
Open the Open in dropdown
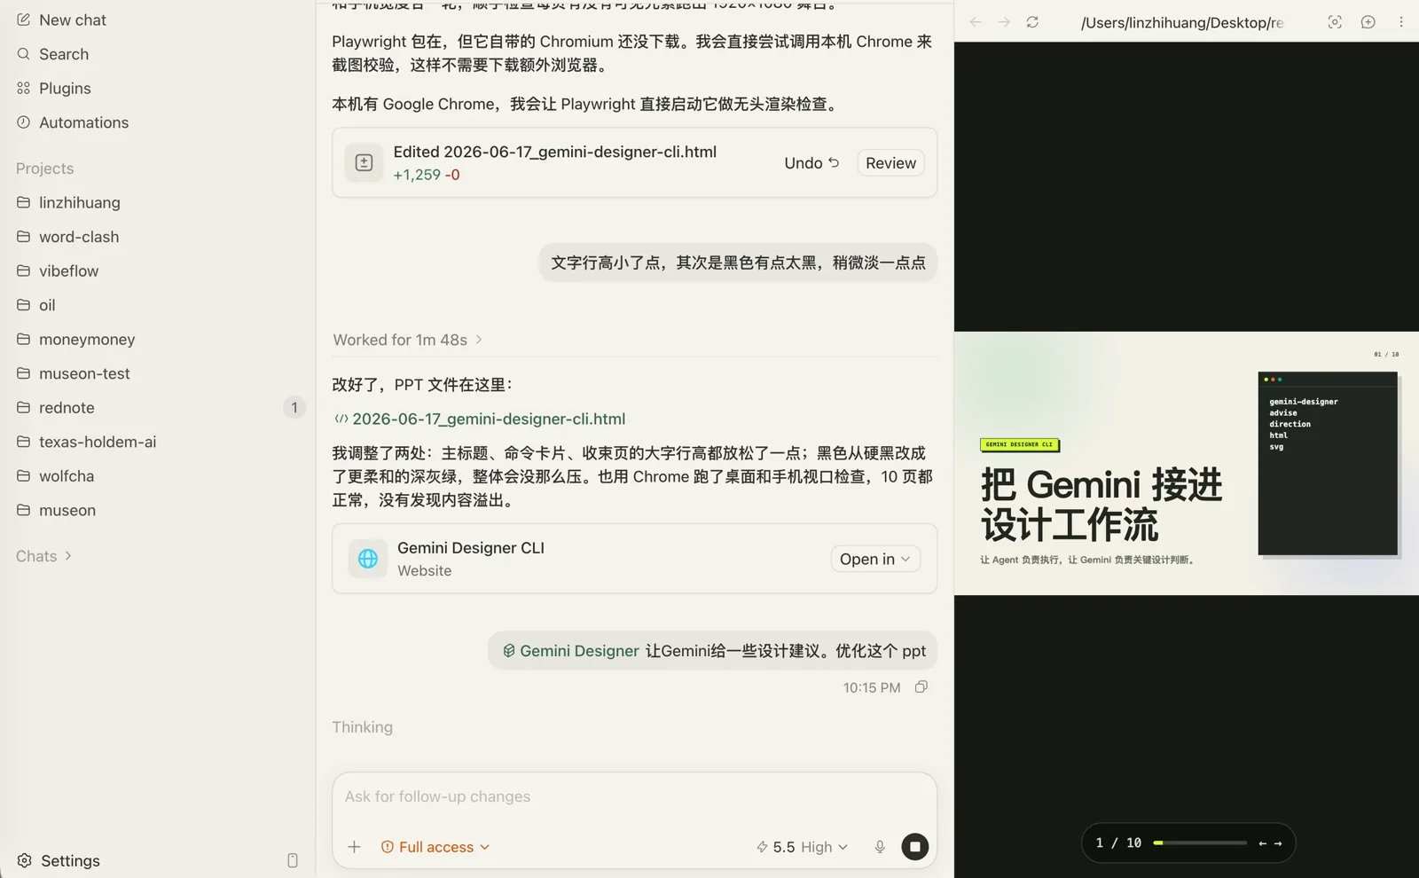tap(875, 559)
